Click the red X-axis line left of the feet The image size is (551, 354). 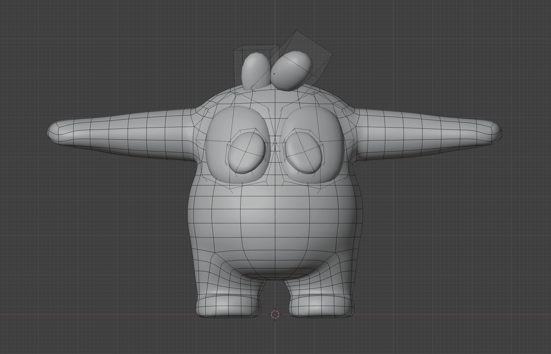click(103, 314)
